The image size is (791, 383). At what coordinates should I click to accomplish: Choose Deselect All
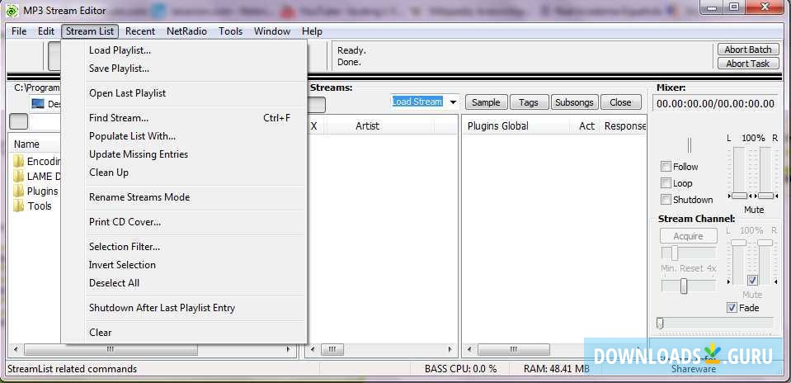(184, 283)
